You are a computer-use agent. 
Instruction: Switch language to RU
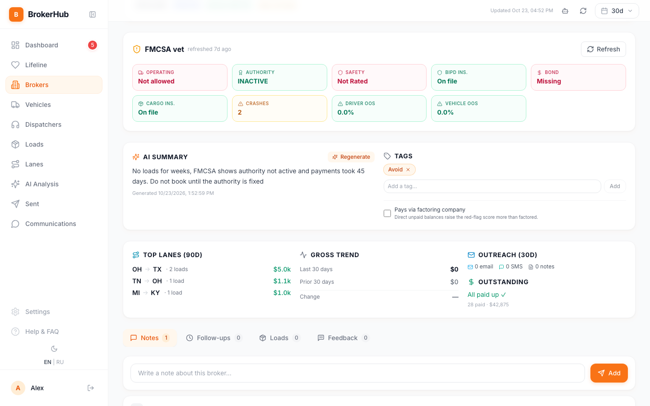coord(60,362)
